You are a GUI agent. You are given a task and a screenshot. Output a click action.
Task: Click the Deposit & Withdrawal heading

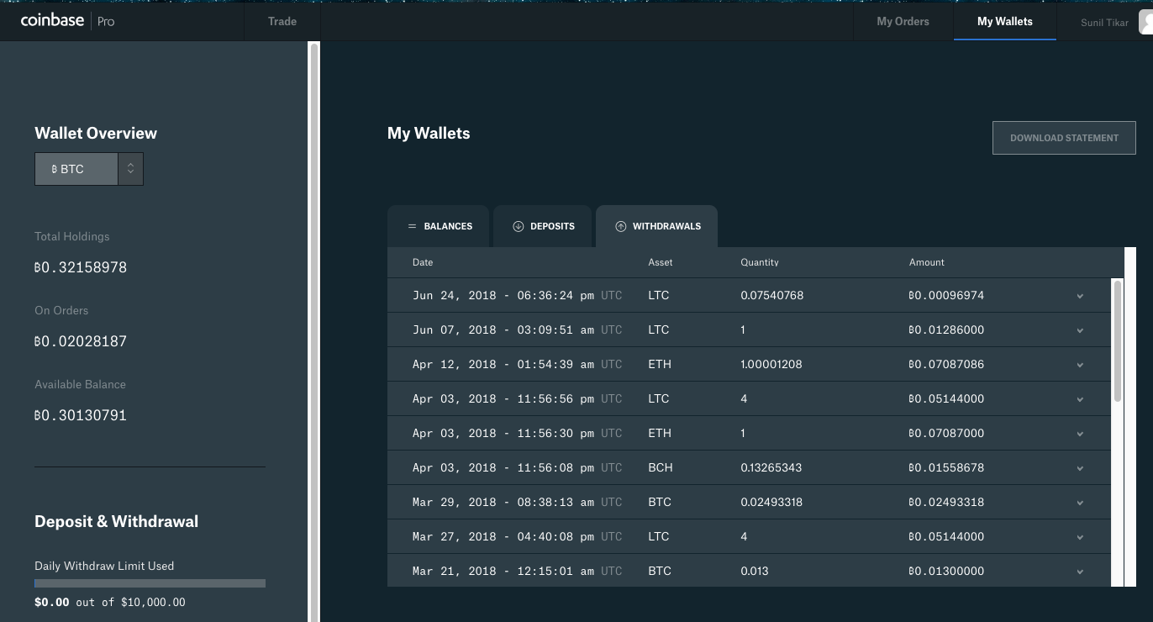[x=117, y=521]
